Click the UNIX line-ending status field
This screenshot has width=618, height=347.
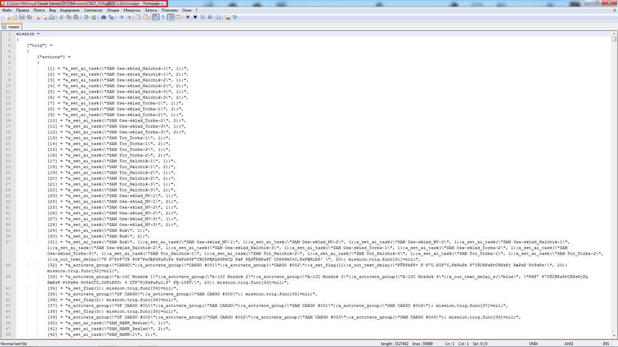[x=533, y=344]
